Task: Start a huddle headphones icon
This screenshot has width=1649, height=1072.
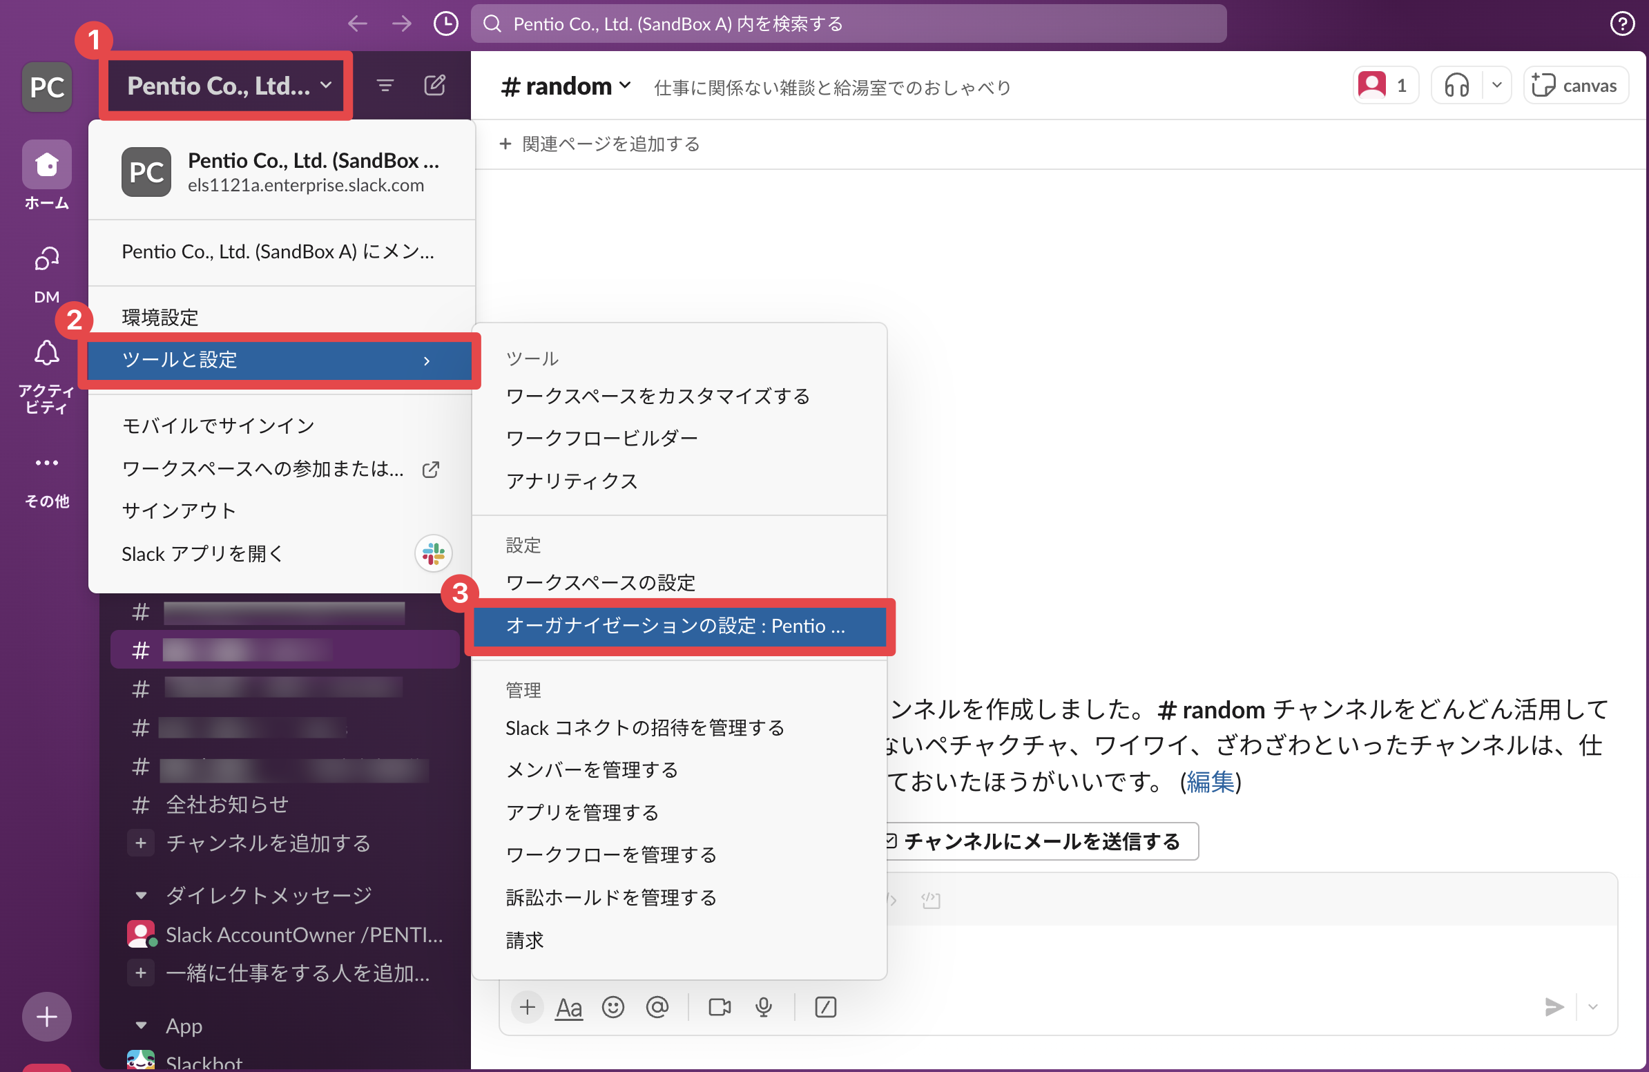Action: tap(1457, 86)
